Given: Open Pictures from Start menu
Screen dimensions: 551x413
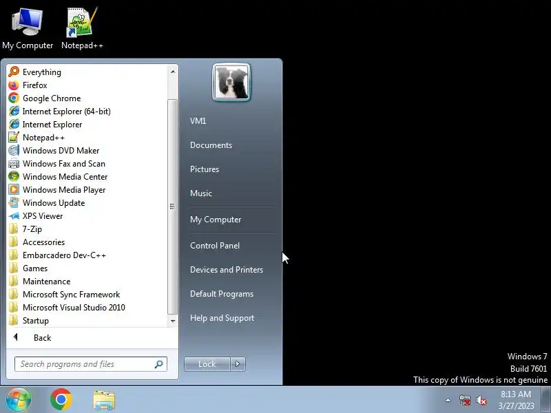Looking at the screenshot, I should tap(205, 169).
